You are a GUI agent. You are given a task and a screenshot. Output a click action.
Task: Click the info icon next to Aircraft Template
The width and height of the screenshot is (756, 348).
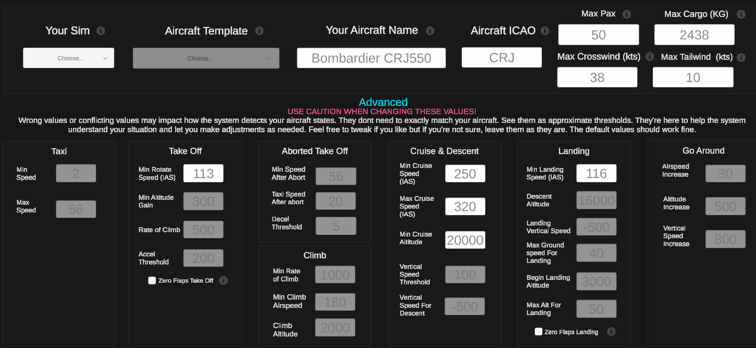[x=259, y=31]
